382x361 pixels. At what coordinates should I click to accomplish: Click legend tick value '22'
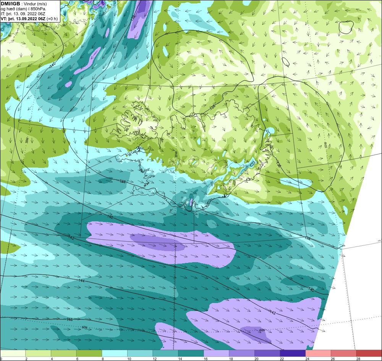point(282,359)
